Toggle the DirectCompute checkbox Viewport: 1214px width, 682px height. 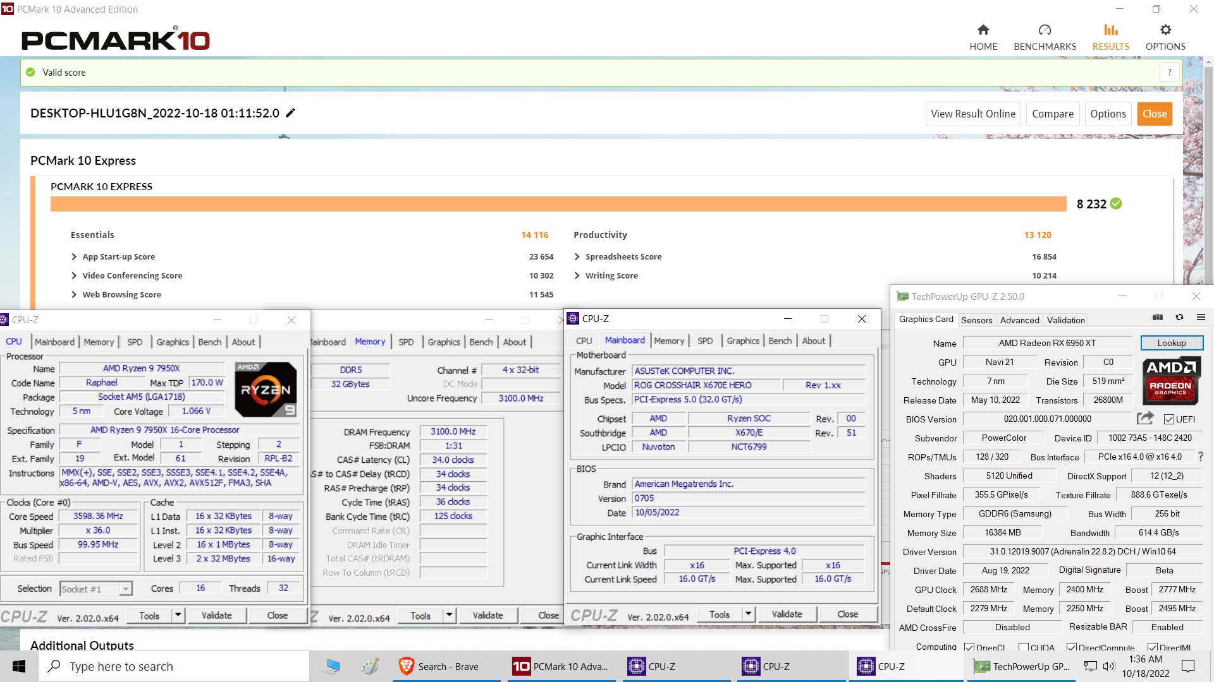tap(1072, 647)
